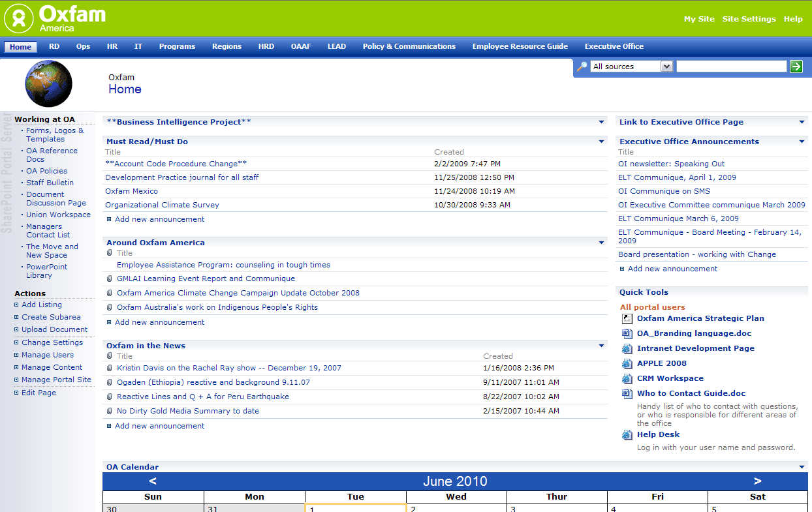Screen dimensions: 812x512
Task: Open the Programs navigation tab
Action: coord(177,46)
